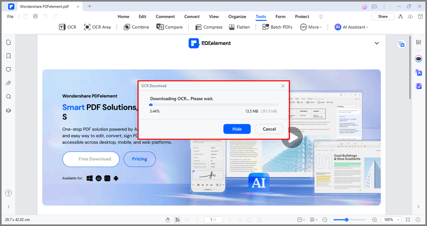The width and height of the screenshot is (427, 226).
Task: Go to the next page arrow
Action: point(229,220)
